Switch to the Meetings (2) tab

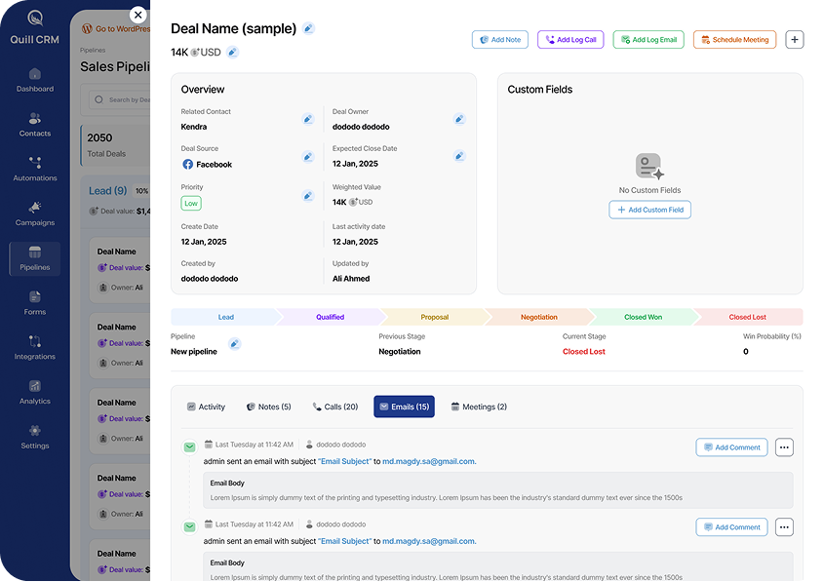tap(479, 407)
